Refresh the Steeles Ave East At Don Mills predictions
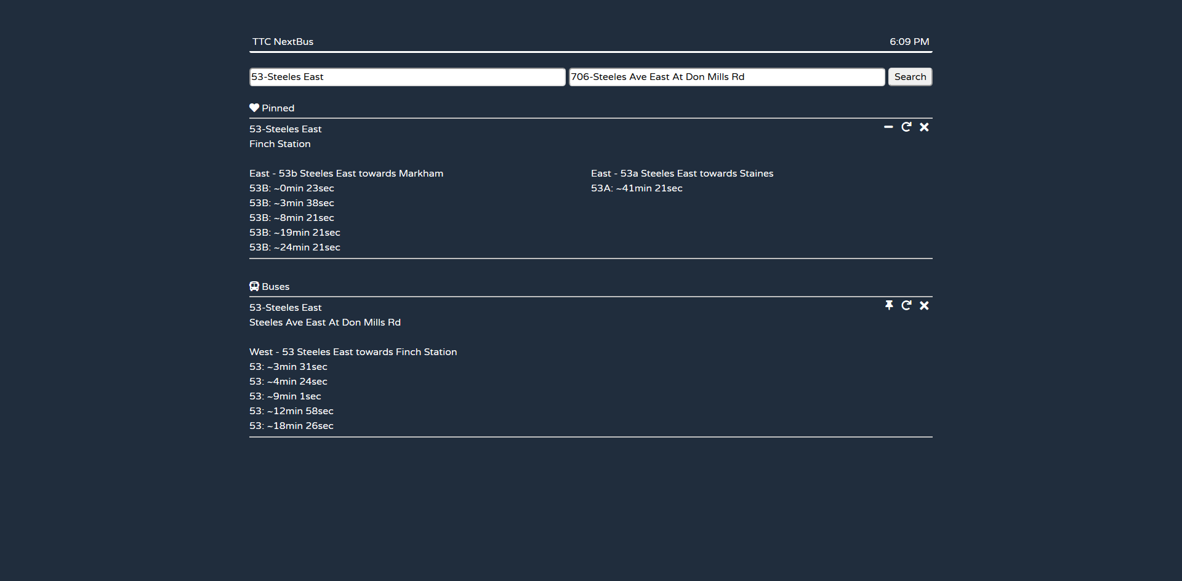This screenshot has height=581, width=1182. (x=906, y=305)
